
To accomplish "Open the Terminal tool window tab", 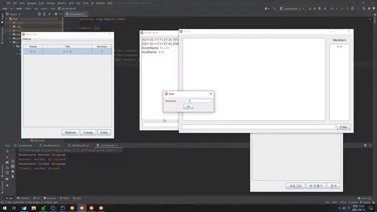I will [49, 198].
